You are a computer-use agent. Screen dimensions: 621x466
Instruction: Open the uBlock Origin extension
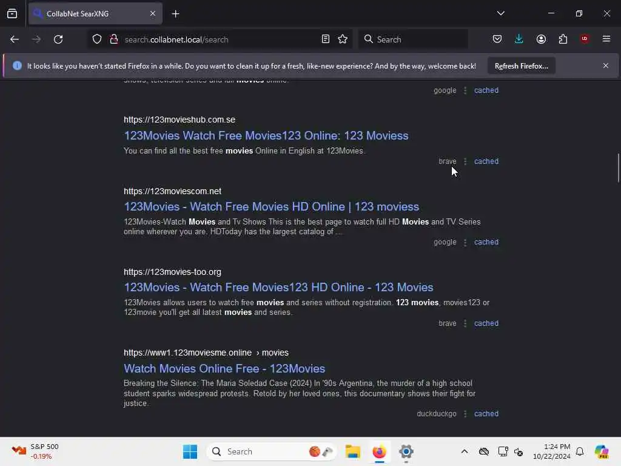click(584, 39)
